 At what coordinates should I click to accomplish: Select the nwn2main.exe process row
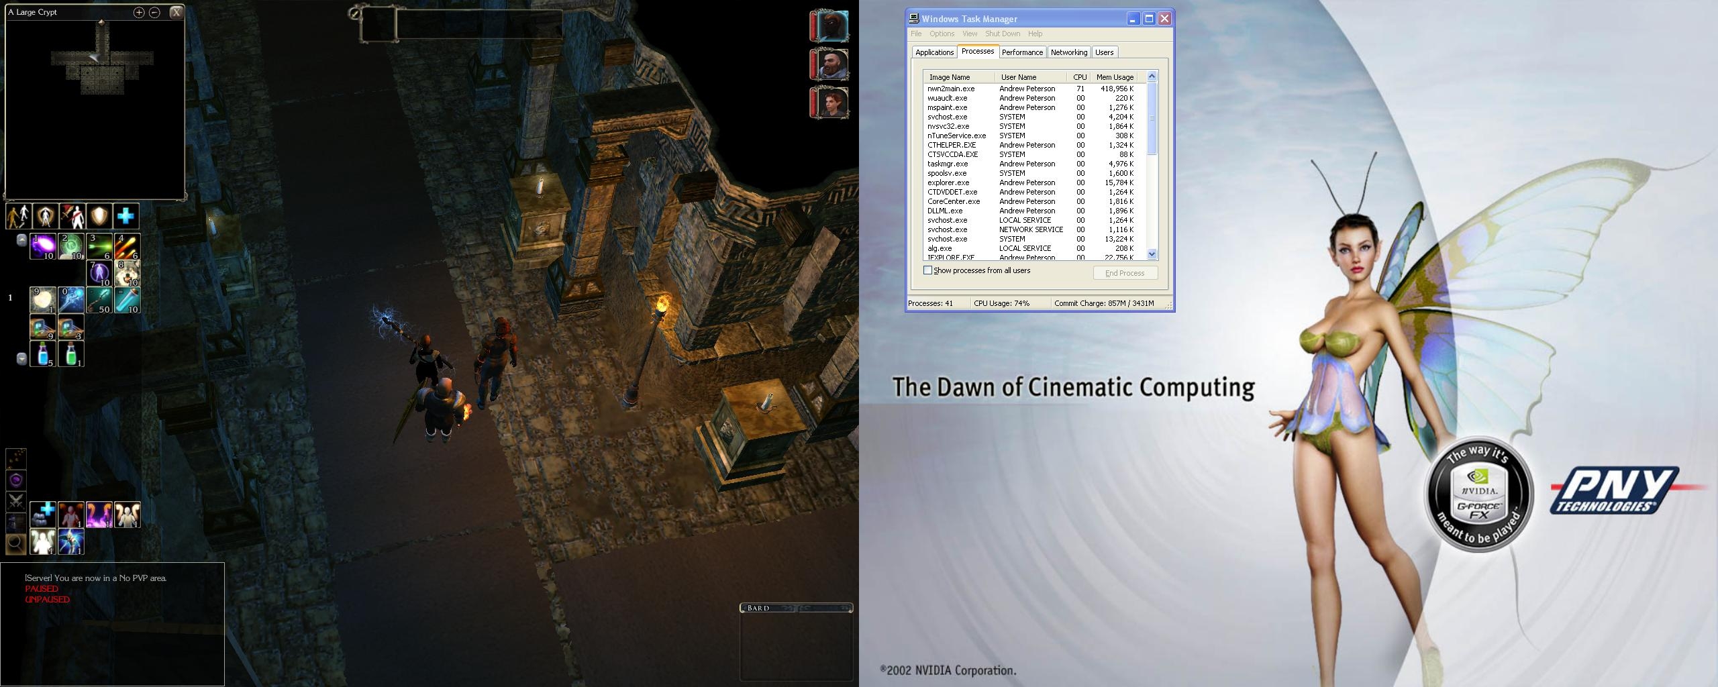(x=951, y=89)
